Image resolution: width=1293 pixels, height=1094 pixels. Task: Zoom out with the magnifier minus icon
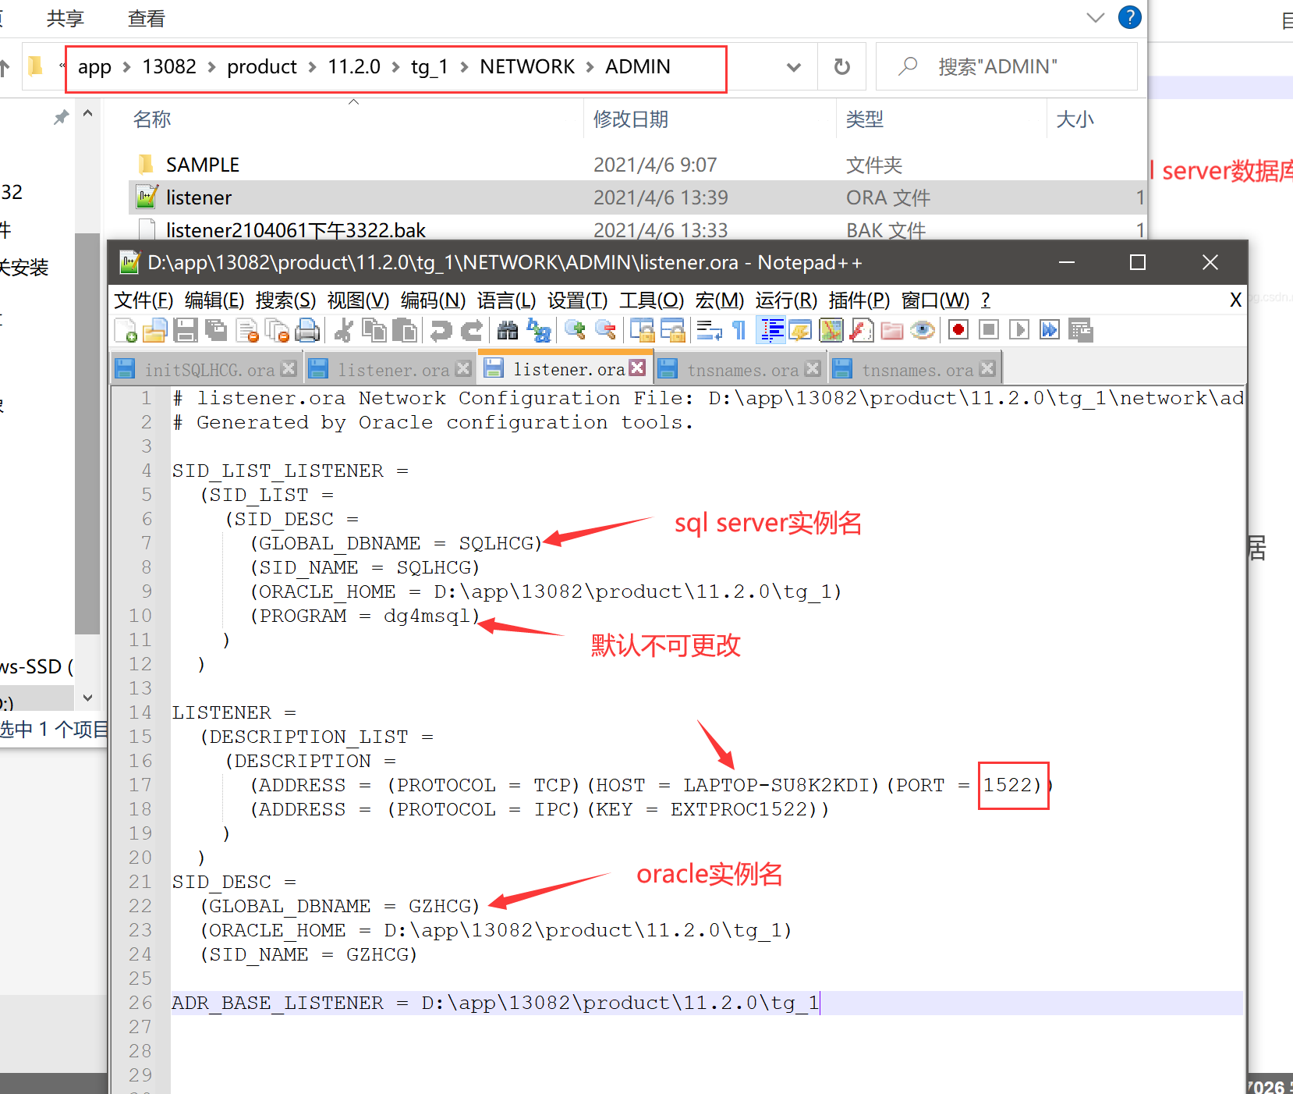[x=606, y=331]
